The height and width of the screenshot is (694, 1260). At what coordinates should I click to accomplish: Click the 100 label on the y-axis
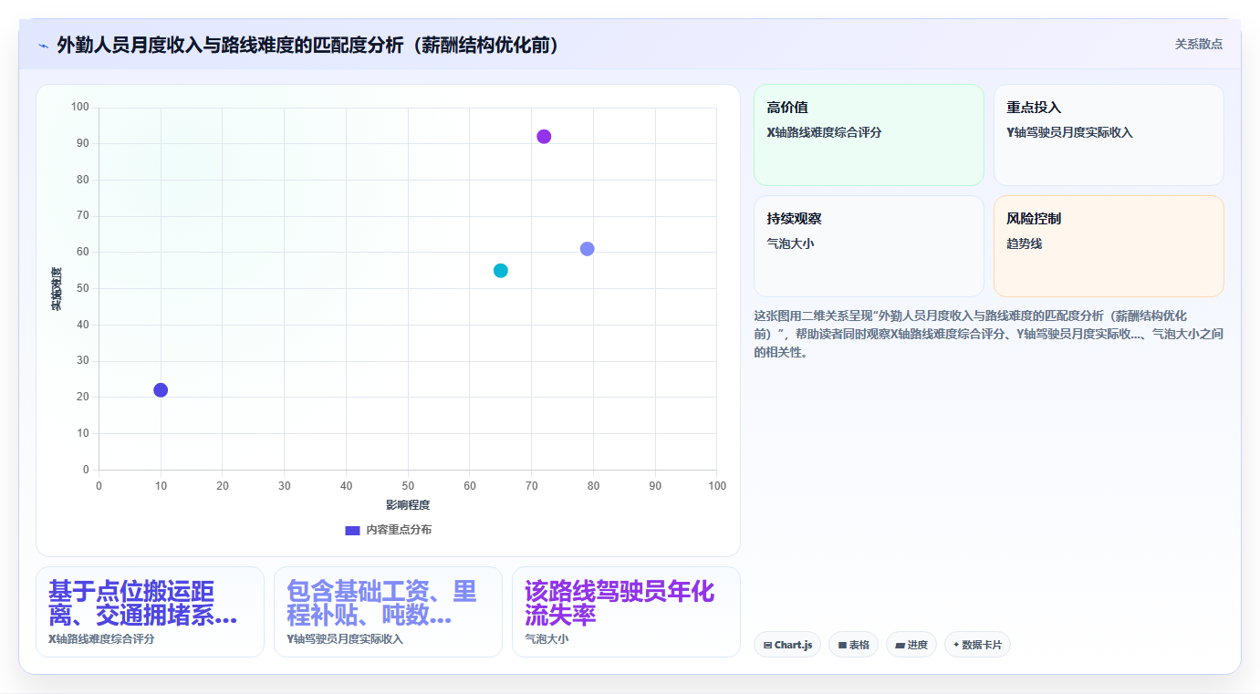coord(80,108)
